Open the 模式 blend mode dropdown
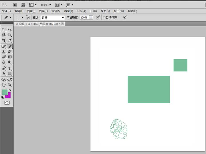Viewport: 206px width, 154px height. 53,18
